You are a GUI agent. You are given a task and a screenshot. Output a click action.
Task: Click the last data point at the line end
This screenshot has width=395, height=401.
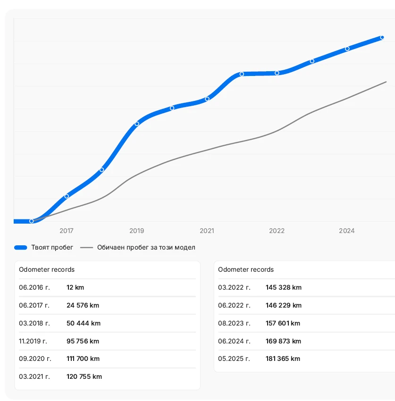(382, 37)
